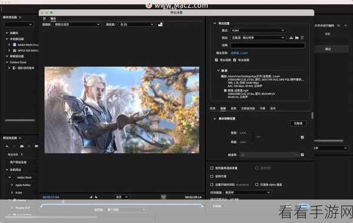The width and height of the screenshot is (353, 223).
Task: Click the Set Out Point icon below preview
Action: tap(96, 197)
